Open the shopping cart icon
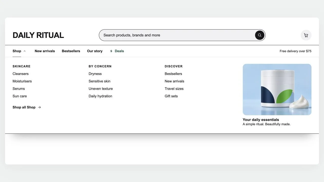The width and height of the screenshot is (324, 182). [306, 35]
